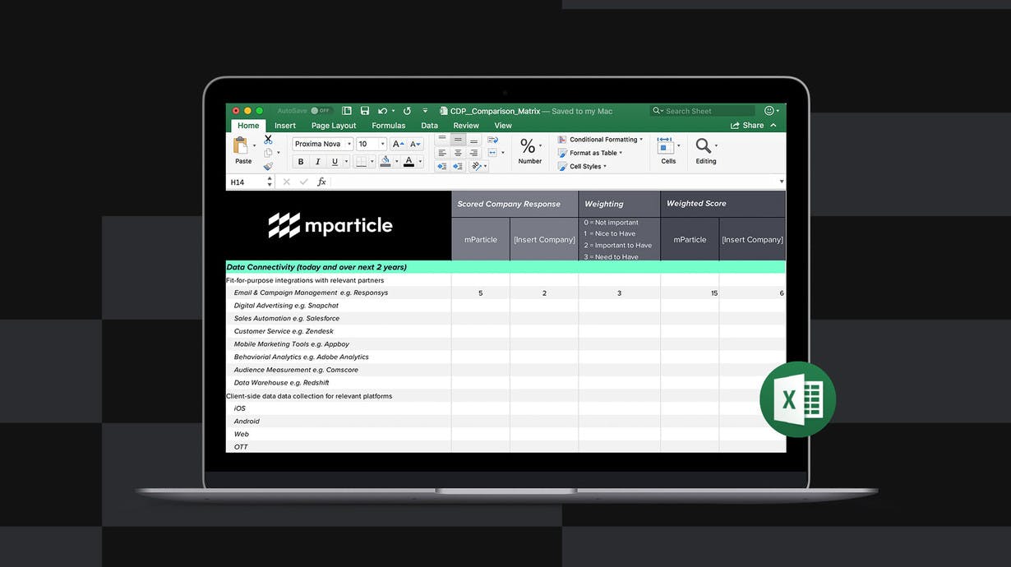This screenshot has width=1011, height=567.
Task: Toggle Bold formatting
Action: (301, 162)
